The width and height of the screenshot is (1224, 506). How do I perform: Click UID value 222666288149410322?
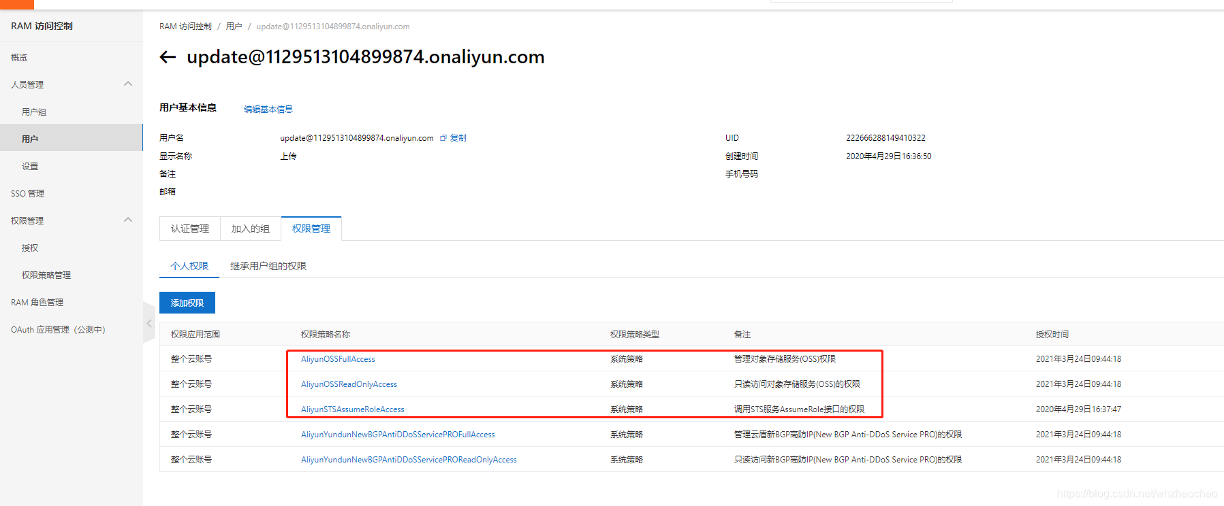(885, 138)
